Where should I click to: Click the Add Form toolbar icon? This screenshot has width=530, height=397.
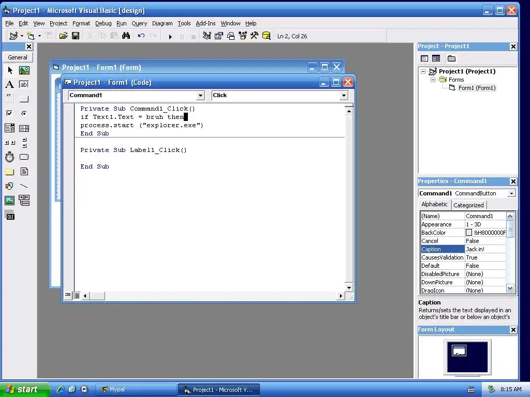(31, 36)
